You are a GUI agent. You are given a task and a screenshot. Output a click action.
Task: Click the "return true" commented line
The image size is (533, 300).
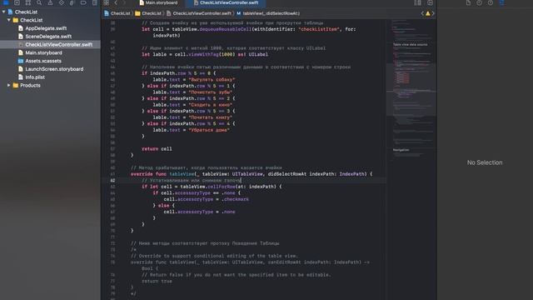click(157, 282)
